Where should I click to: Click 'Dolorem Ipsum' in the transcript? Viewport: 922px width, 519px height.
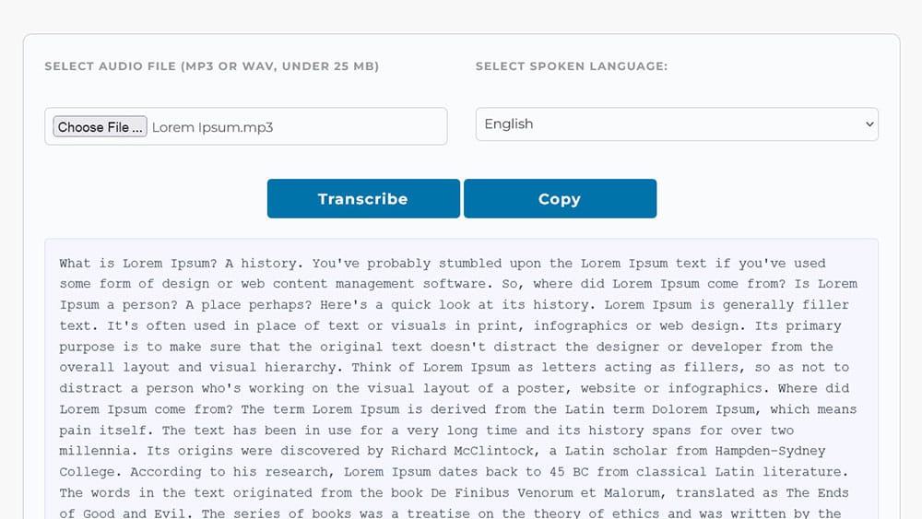click(x=703, y=409)
